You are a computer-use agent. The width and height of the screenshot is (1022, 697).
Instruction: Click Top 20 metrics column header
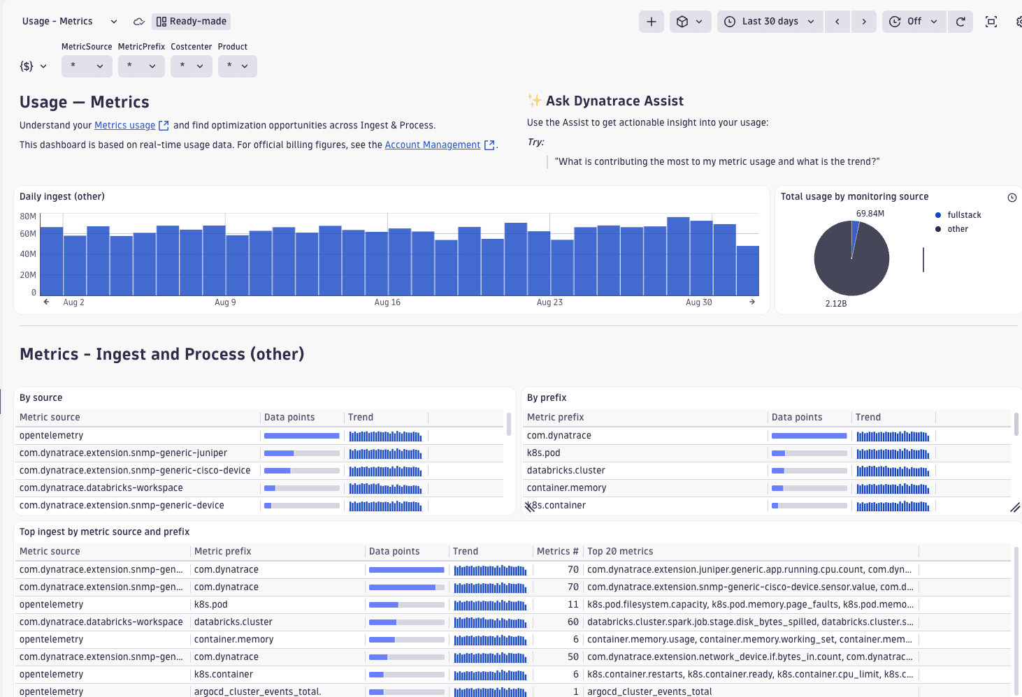[751, 551]
